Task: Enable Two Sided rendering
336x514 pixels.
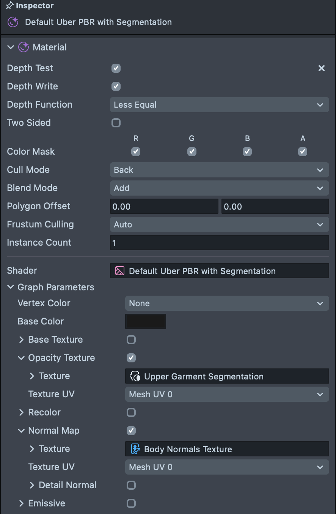Action: 116,123
